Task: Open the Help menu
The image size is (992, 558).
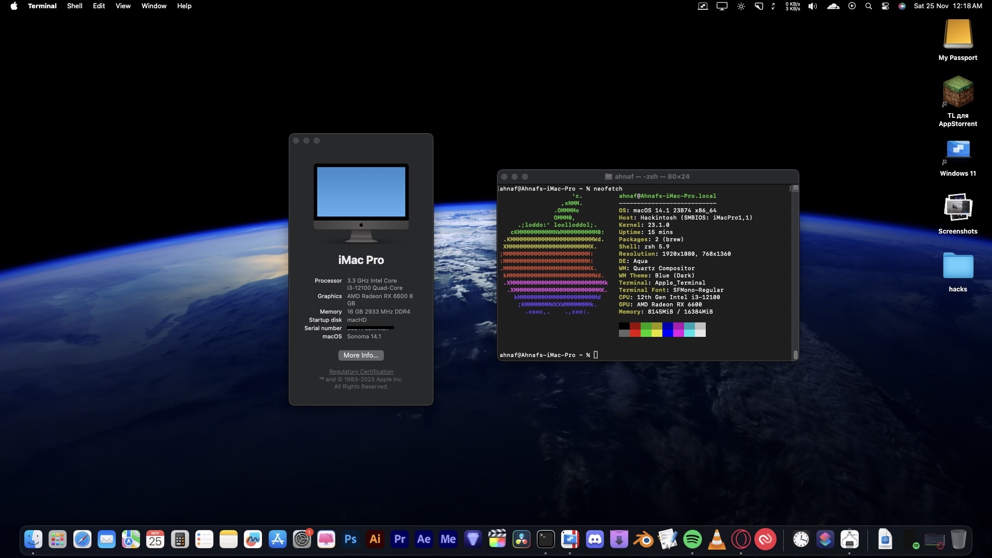Action: [184, 6]
